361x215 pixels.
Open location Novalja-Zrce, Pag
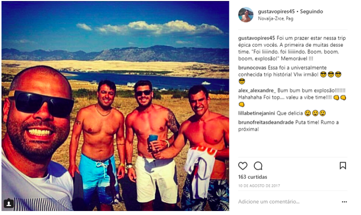point(276,18)
